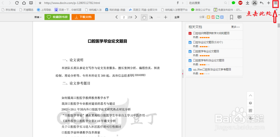Open 结构输入法管理平台 bookmark
The width and height of the screenshot is (280, 137).
click(x=174, y=10)
